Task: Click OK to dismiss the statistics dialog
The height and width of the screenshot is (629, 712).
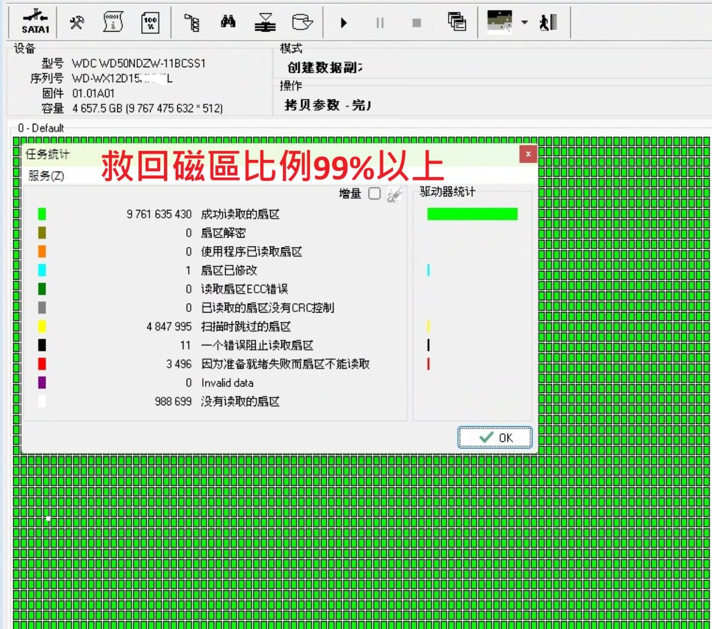Action: click(495, 437)
